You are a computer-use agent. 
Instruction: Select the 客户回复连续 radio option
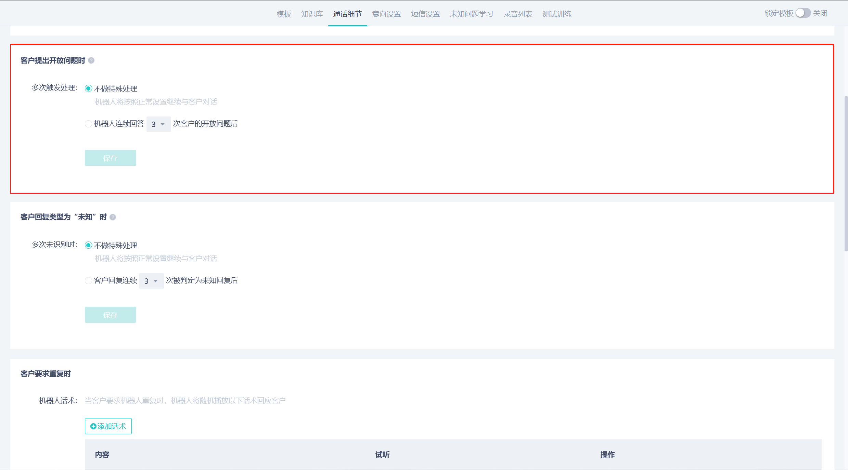[x=88, y=280]
